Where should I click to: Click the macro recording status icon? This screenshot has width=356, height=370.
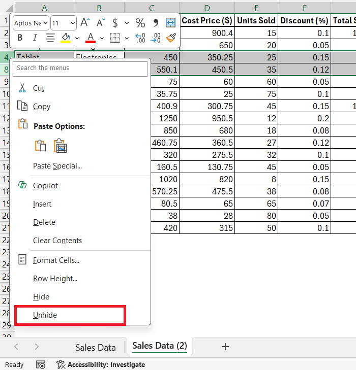(x=40, y=364)
